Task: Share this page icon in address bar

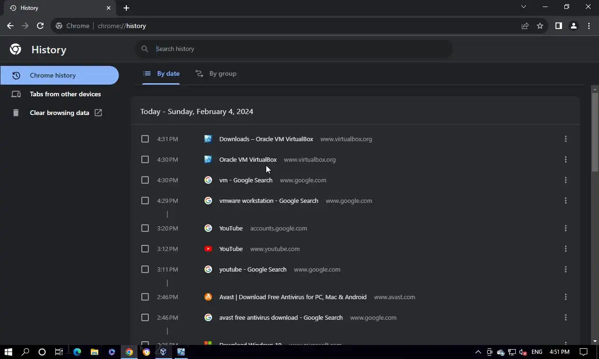Action: [x=525, y=26]
